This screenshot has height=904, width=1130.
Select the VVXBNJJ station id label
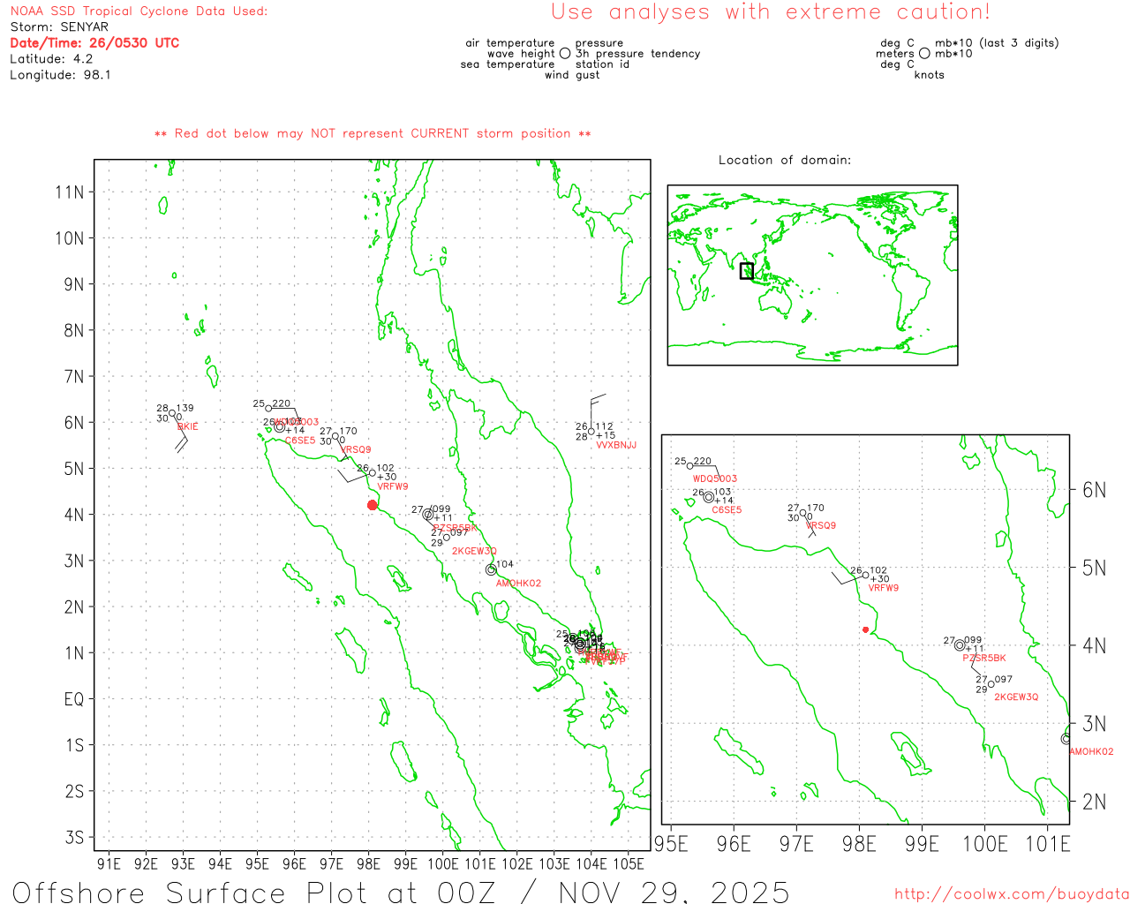tap(616, 445)
